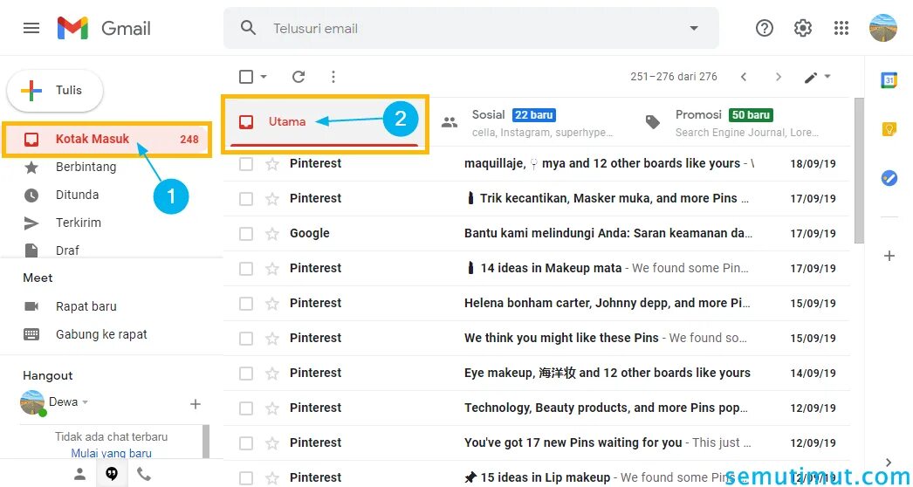Switch to the Sosial tab
The width and height of the screenshot is (913, 487).
click(531, 122)
